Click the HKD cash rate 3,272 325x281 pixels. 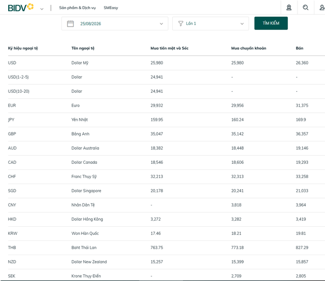click(x=155, y=219)
